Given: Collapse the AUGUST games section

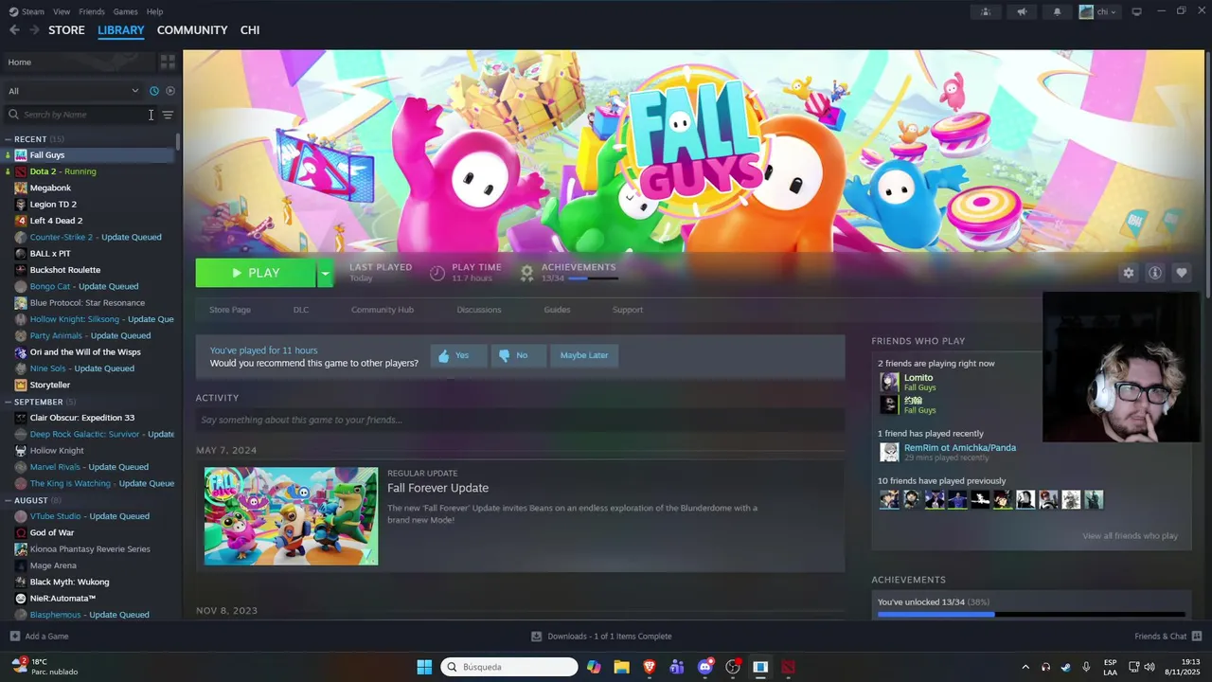Looking at the screenshot, I should click(x=9, y=500).
